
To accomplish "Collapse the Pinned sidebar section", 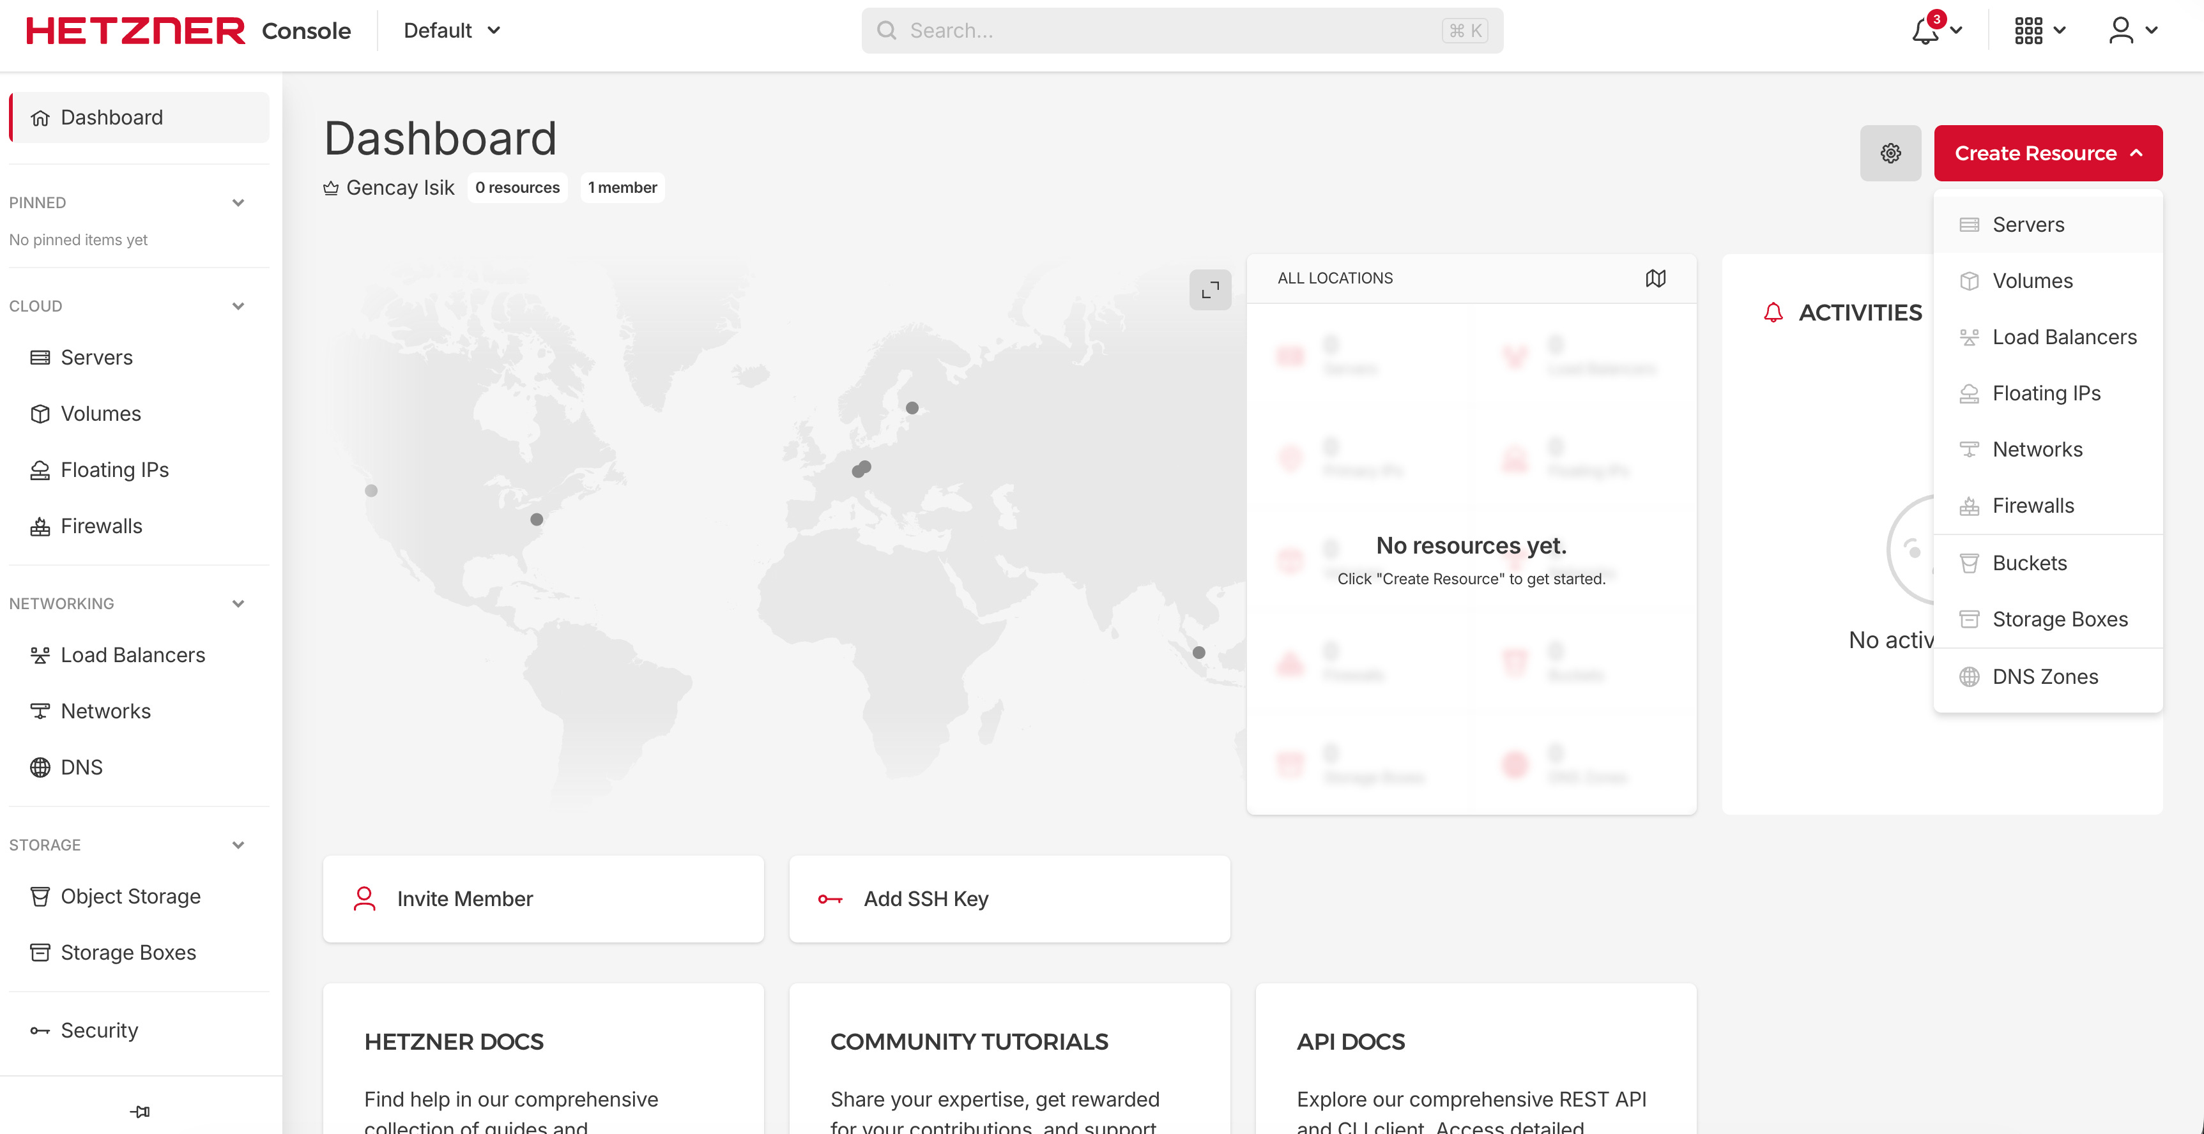I will (x=238, y=202).
